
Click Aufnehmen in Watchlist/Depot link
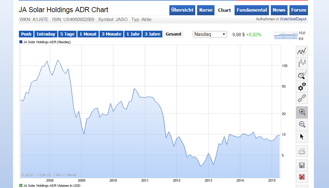(x=281, y=19)
